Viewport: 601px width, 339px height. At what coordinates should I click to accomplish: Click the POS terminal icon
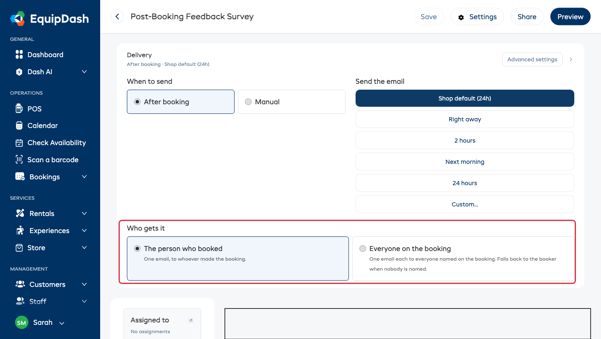pyautogui.click(x=19, y=109)
